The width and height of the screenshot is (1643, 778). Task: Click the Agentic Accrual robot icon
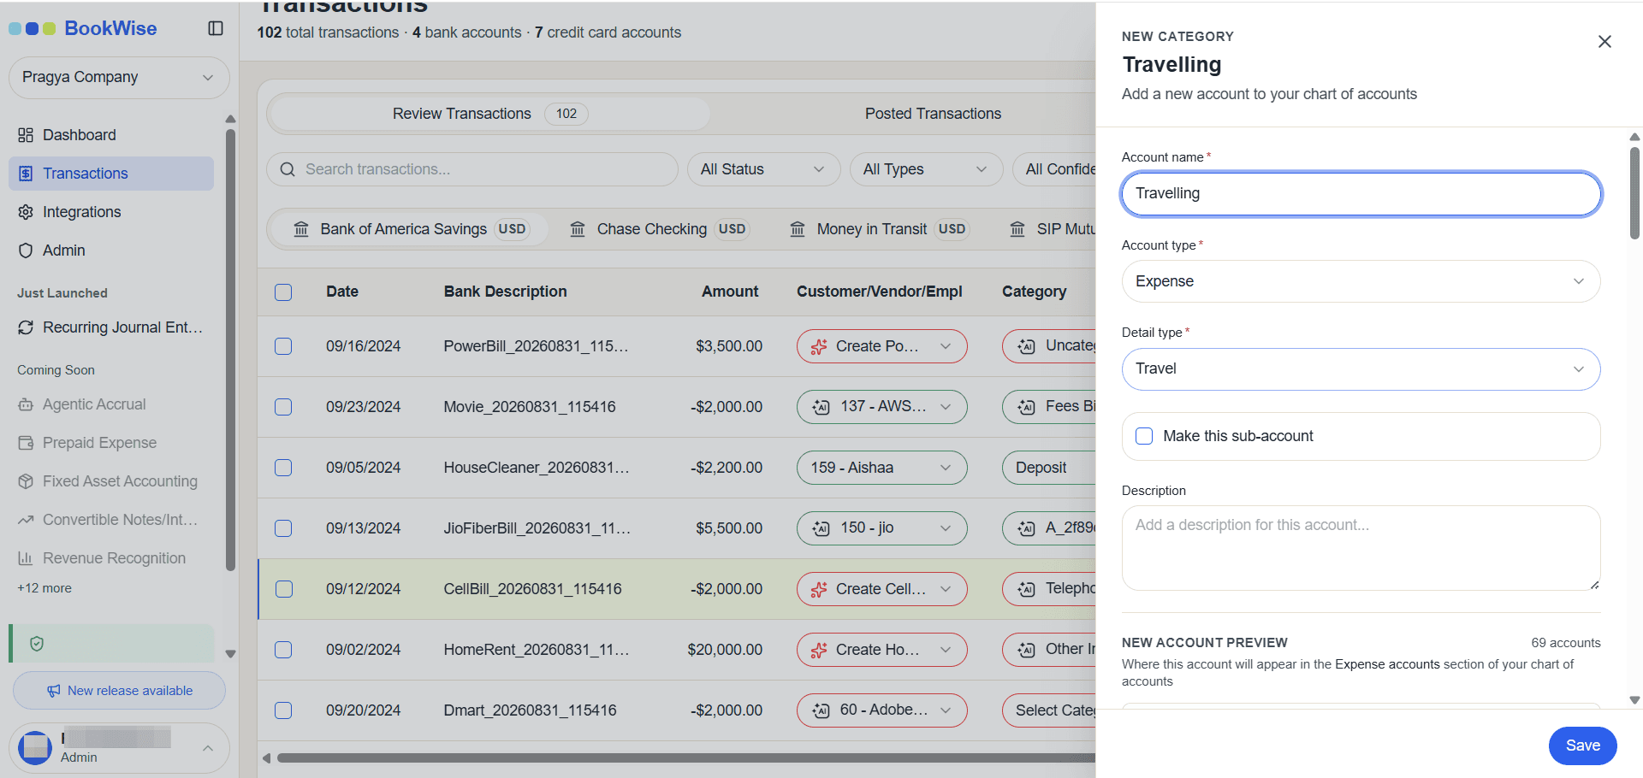[x=26, y=404]
